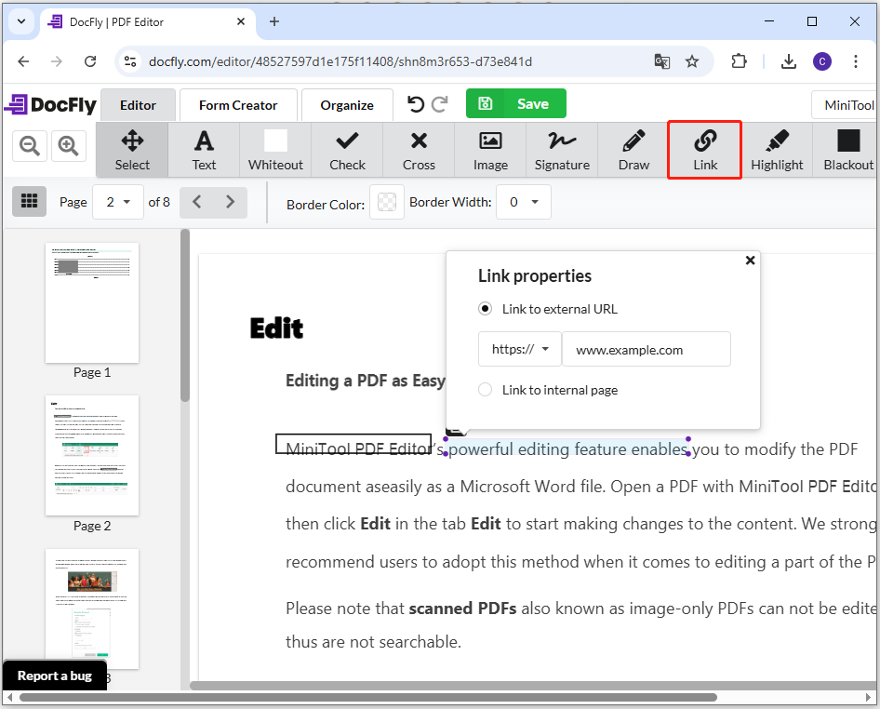The image size is (880, 709).
Task: Pick the Highlight marker tool
Action: coord(777,150)
